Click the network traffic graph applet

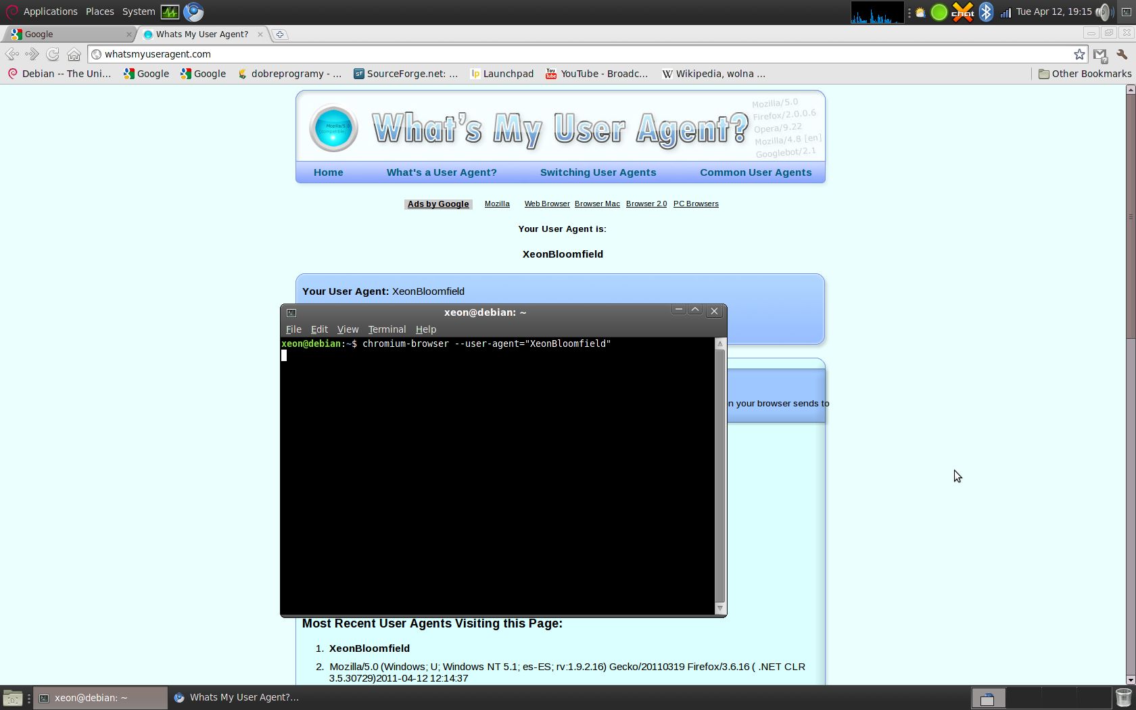pos(877,12)
